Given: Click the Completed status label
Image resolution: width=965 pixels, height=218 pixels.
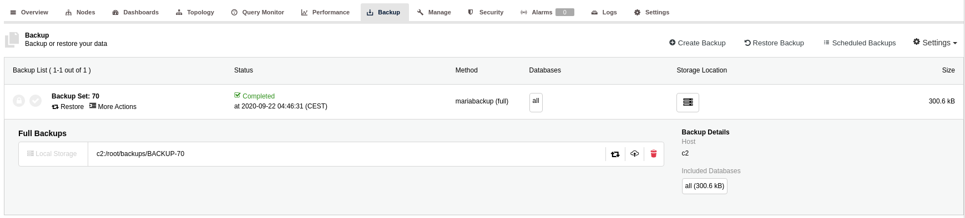Looking at the screenshot, I should [255, 96].
